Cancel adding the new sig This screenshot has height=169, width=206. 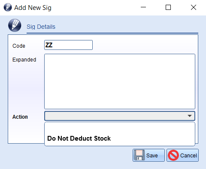click(x=182, y=155)
